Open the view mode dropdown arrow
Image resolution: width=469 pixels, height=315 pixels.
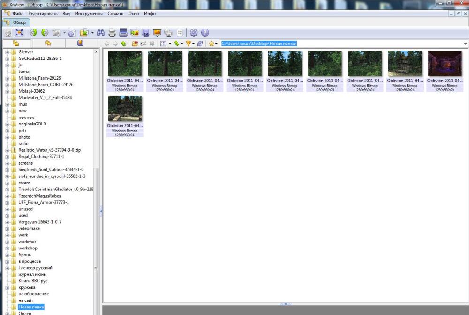[170, 44]
